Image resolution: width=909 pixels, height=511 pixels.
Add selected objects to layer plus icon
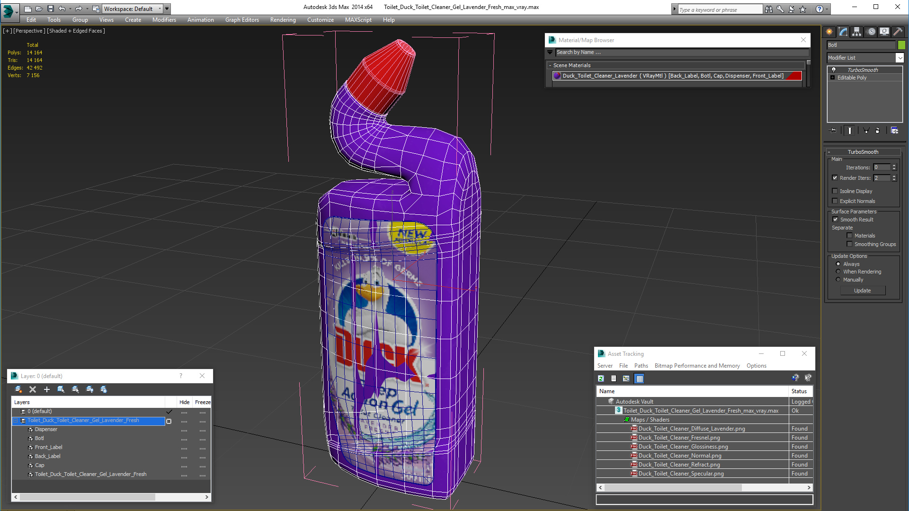click(x=47, y=389)
